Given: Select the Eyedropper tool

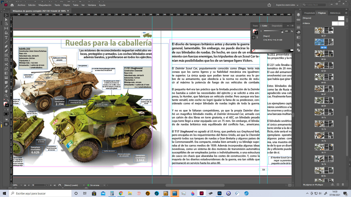Looking at the screenshot, I should tap(6, 86).
